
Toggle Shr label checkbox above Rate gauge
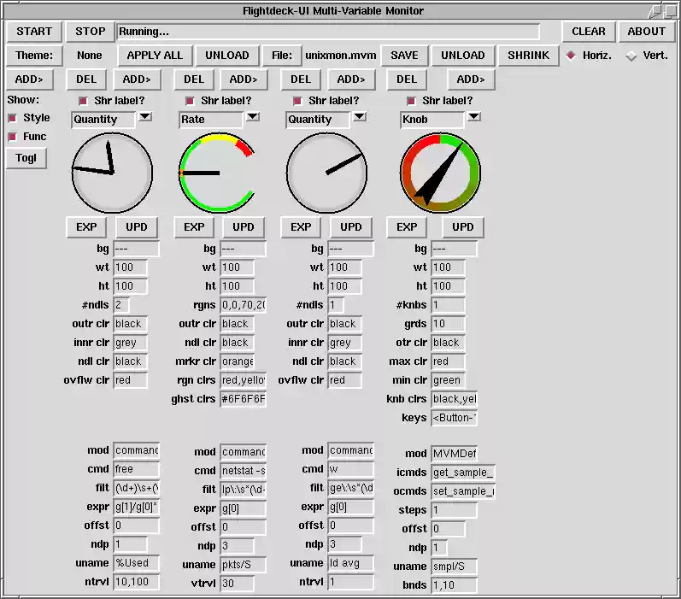click(x=190, y=101)
